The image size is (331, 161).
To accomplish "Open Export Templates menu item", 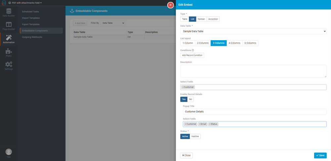I will click(31, 24).
